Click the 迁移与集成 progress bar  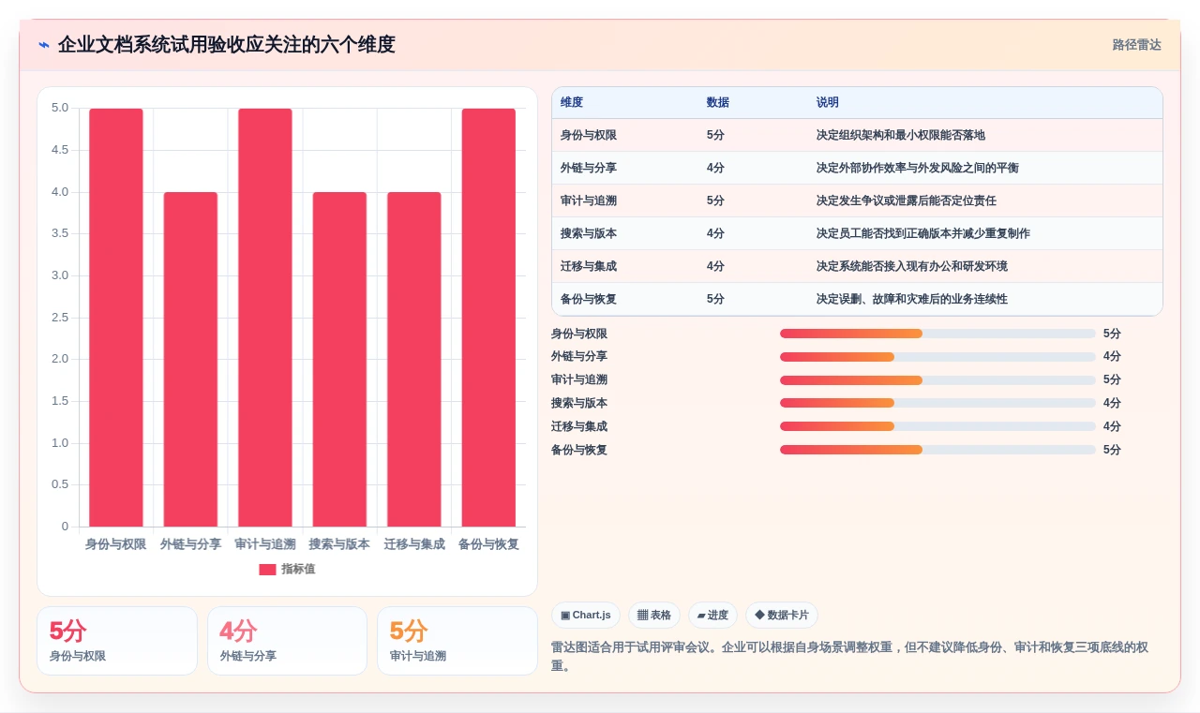coord(937,426)
